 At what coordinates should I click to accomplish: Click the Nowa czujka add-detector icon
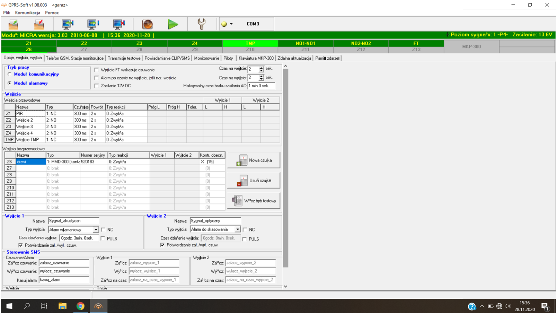[242, 160]
